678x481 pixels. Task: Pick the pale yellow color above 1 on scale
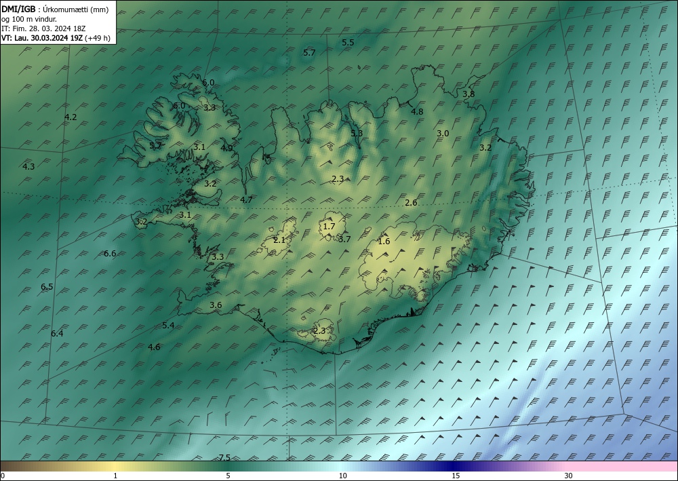click(115, 466)
